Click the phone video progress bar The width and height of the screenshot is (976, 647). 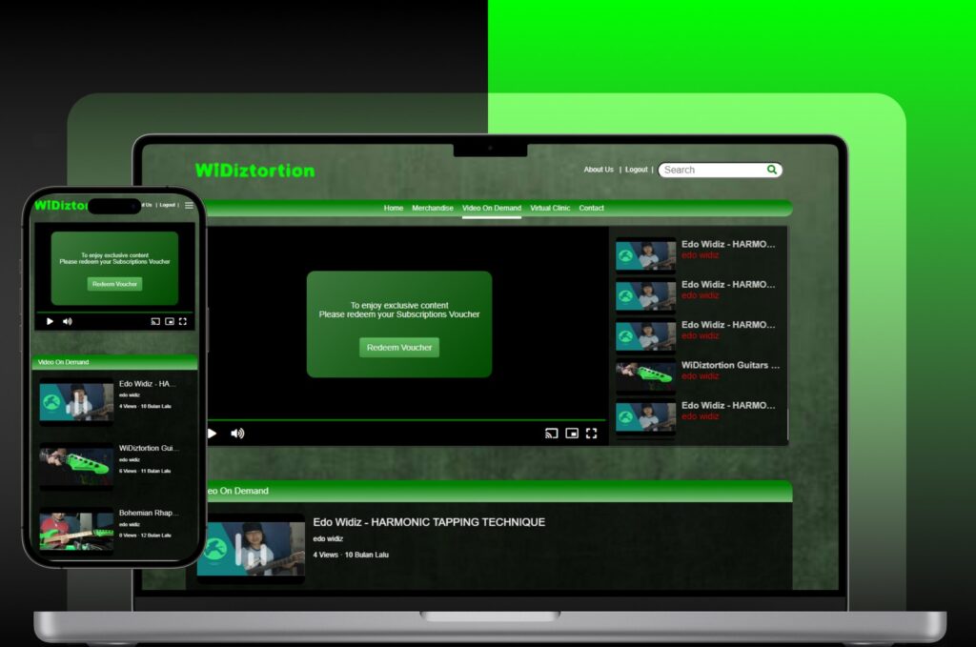coord(114,313)
